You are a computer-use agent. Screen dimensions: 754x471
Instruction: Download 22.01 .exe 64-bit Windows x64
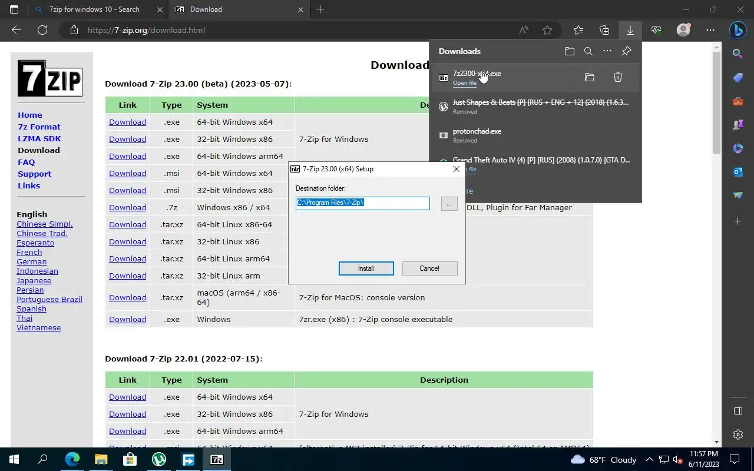tap(127, 397)
